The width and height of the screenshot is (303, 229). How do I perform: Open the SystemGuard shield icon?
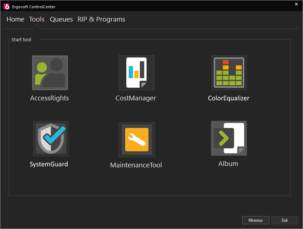pos(51,139)
